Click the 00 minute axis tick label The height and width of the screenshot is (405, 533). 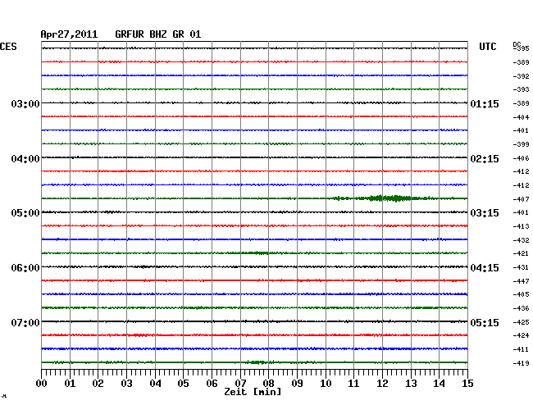[42, 383]
